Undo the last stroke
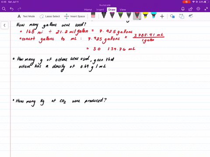Image resolution: width=210 pixels, height=157 pixels. coord(12,9)
